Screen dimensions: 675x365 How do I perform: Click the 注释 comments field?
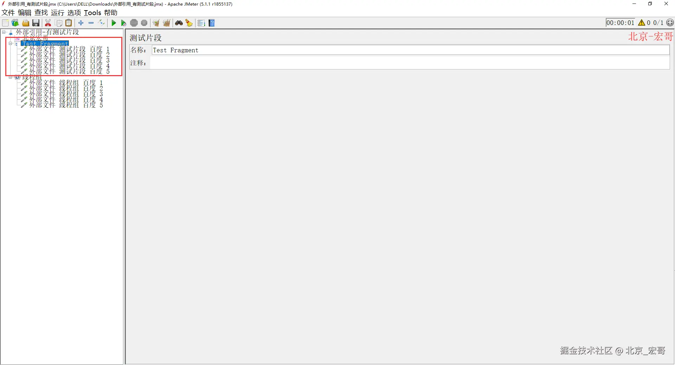(410, 63)
